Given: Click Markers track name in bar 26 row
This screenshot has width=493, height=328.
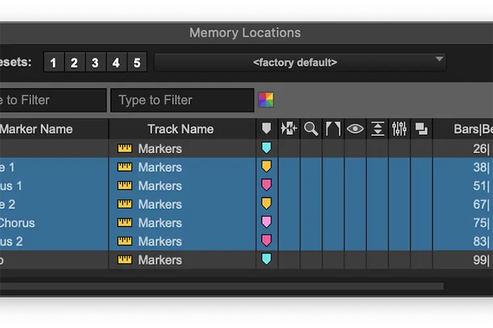Looking at the screenshot, I should click(160, 149).
